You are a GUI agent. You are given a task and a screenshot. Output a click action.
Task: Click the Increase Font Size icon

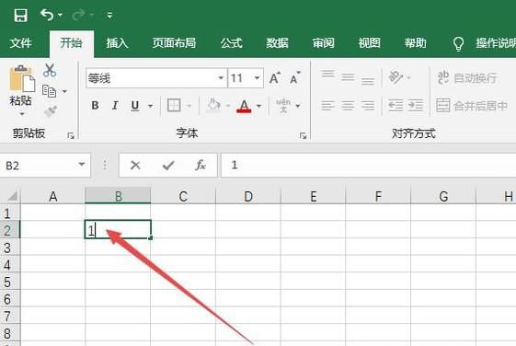pyautogui.click(x=275, y=77)
